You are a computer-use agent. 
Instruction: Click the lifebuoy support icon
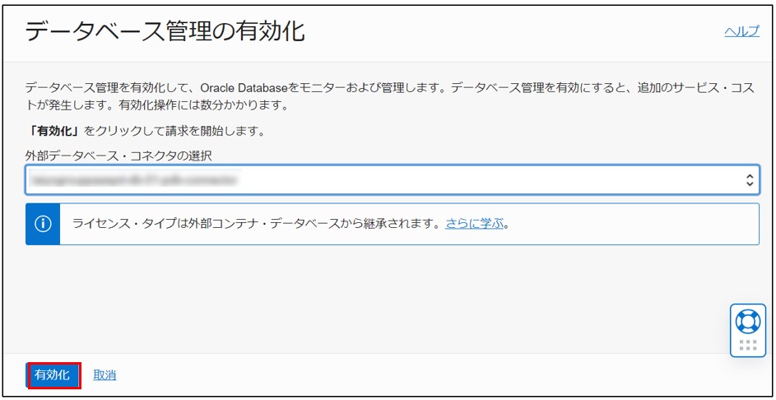(x=747, y=320)
